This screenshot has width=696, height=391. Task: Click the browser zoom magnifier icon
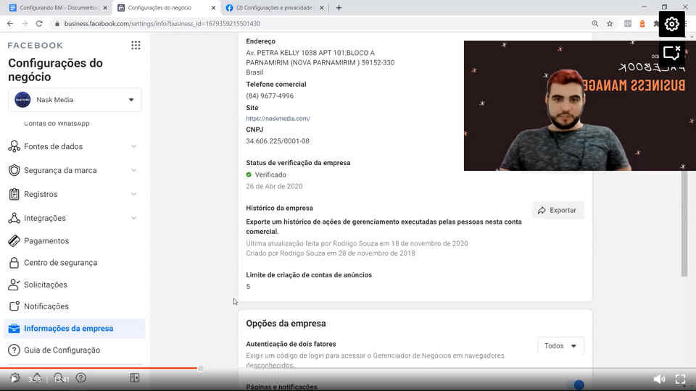(594, 23)
